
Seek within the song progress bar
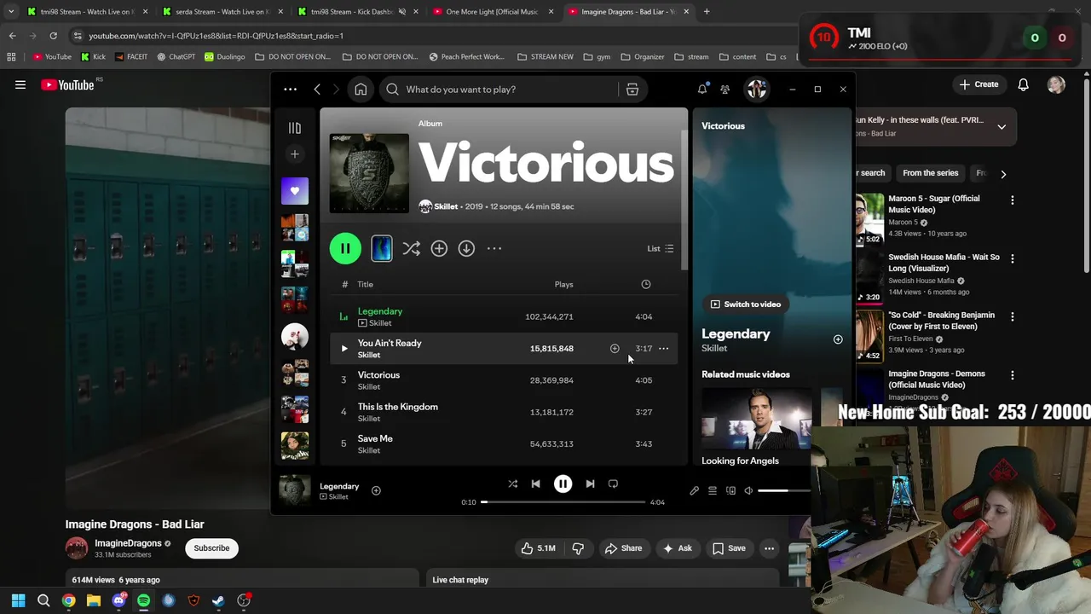(x=563, y=502)
